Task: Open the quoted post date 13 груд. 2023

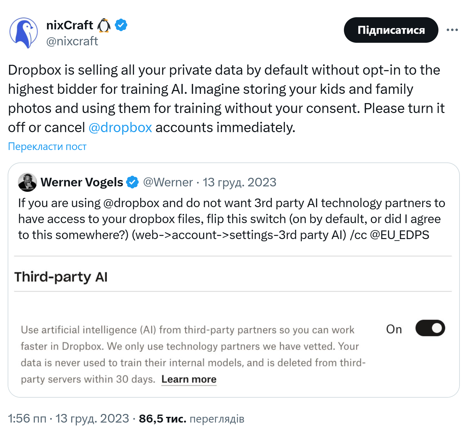Action: click(239, 182)
